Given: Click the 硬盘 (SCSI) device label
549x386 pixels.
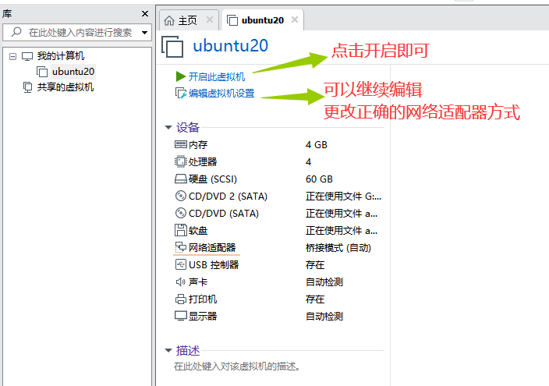Looking at the screenshot, I should [x=213, y=179].
